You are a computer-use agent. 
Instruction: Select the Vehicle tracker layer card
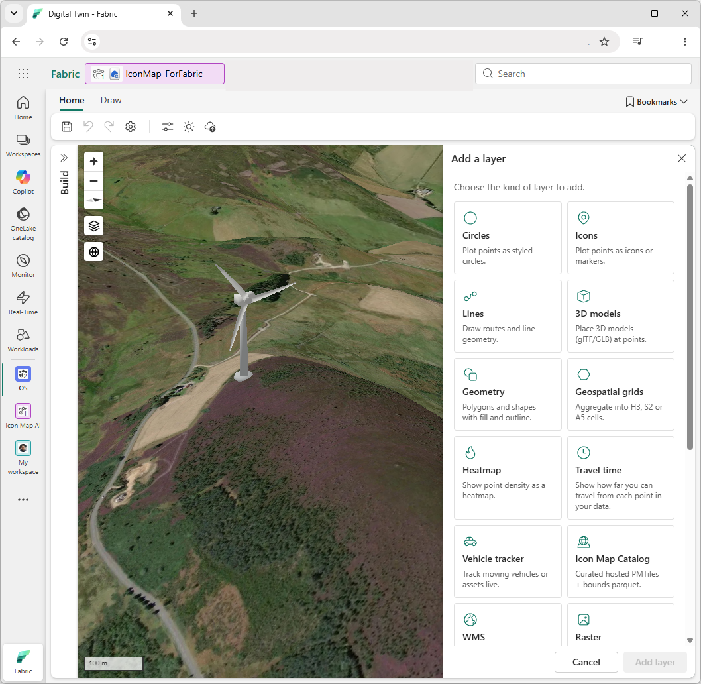tap(508, 561)
